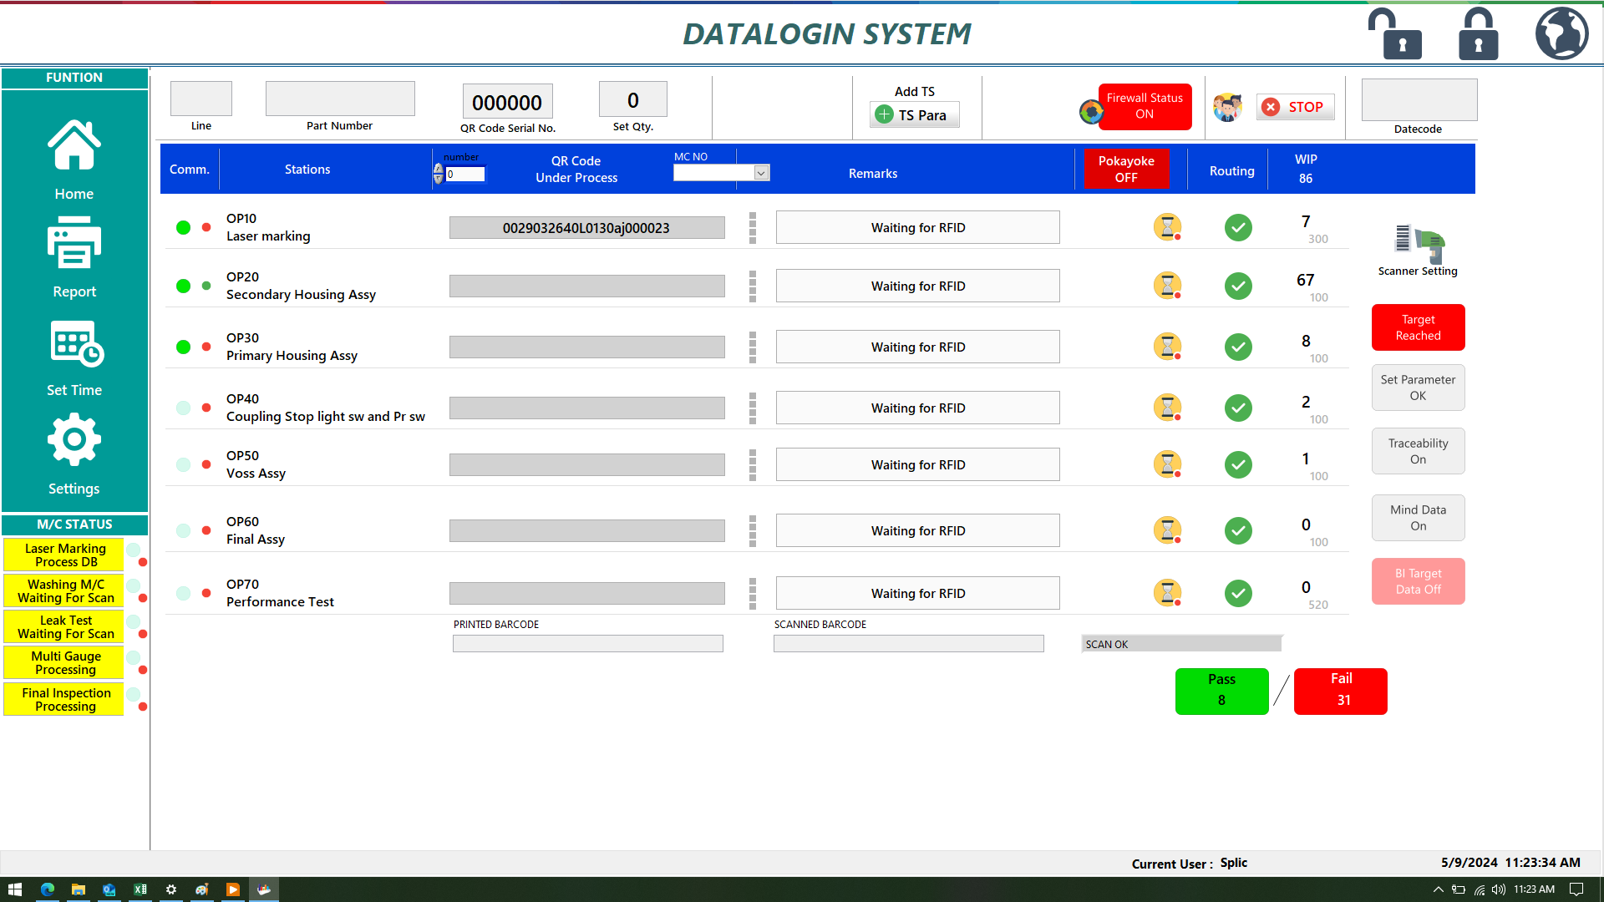Click the TS Para add button
Image resolution: width=1604 pixels, height=902 pixels.
(x=915, y=115)
